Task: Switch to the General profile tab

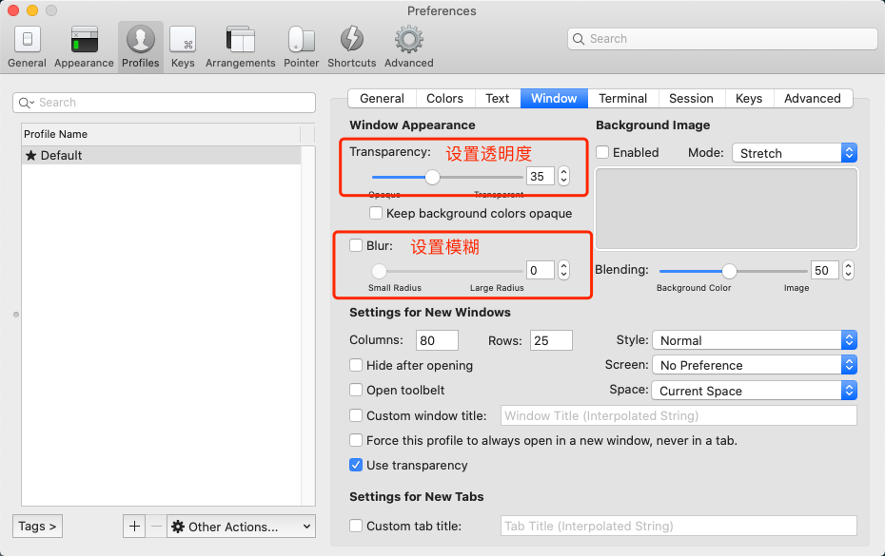Action: coord(383,98)
